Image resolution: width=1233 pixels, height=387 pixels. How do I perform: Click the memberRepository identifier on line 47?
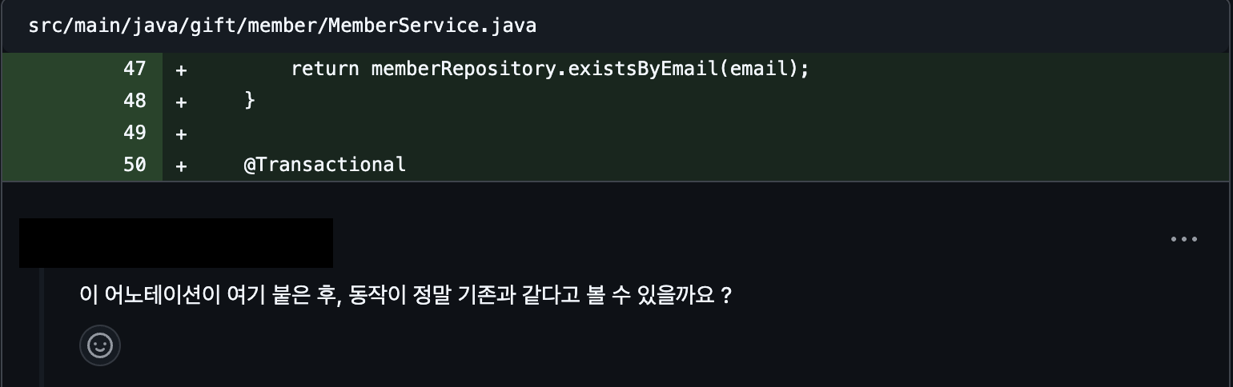pyautogui.click(x=464, y=69)
